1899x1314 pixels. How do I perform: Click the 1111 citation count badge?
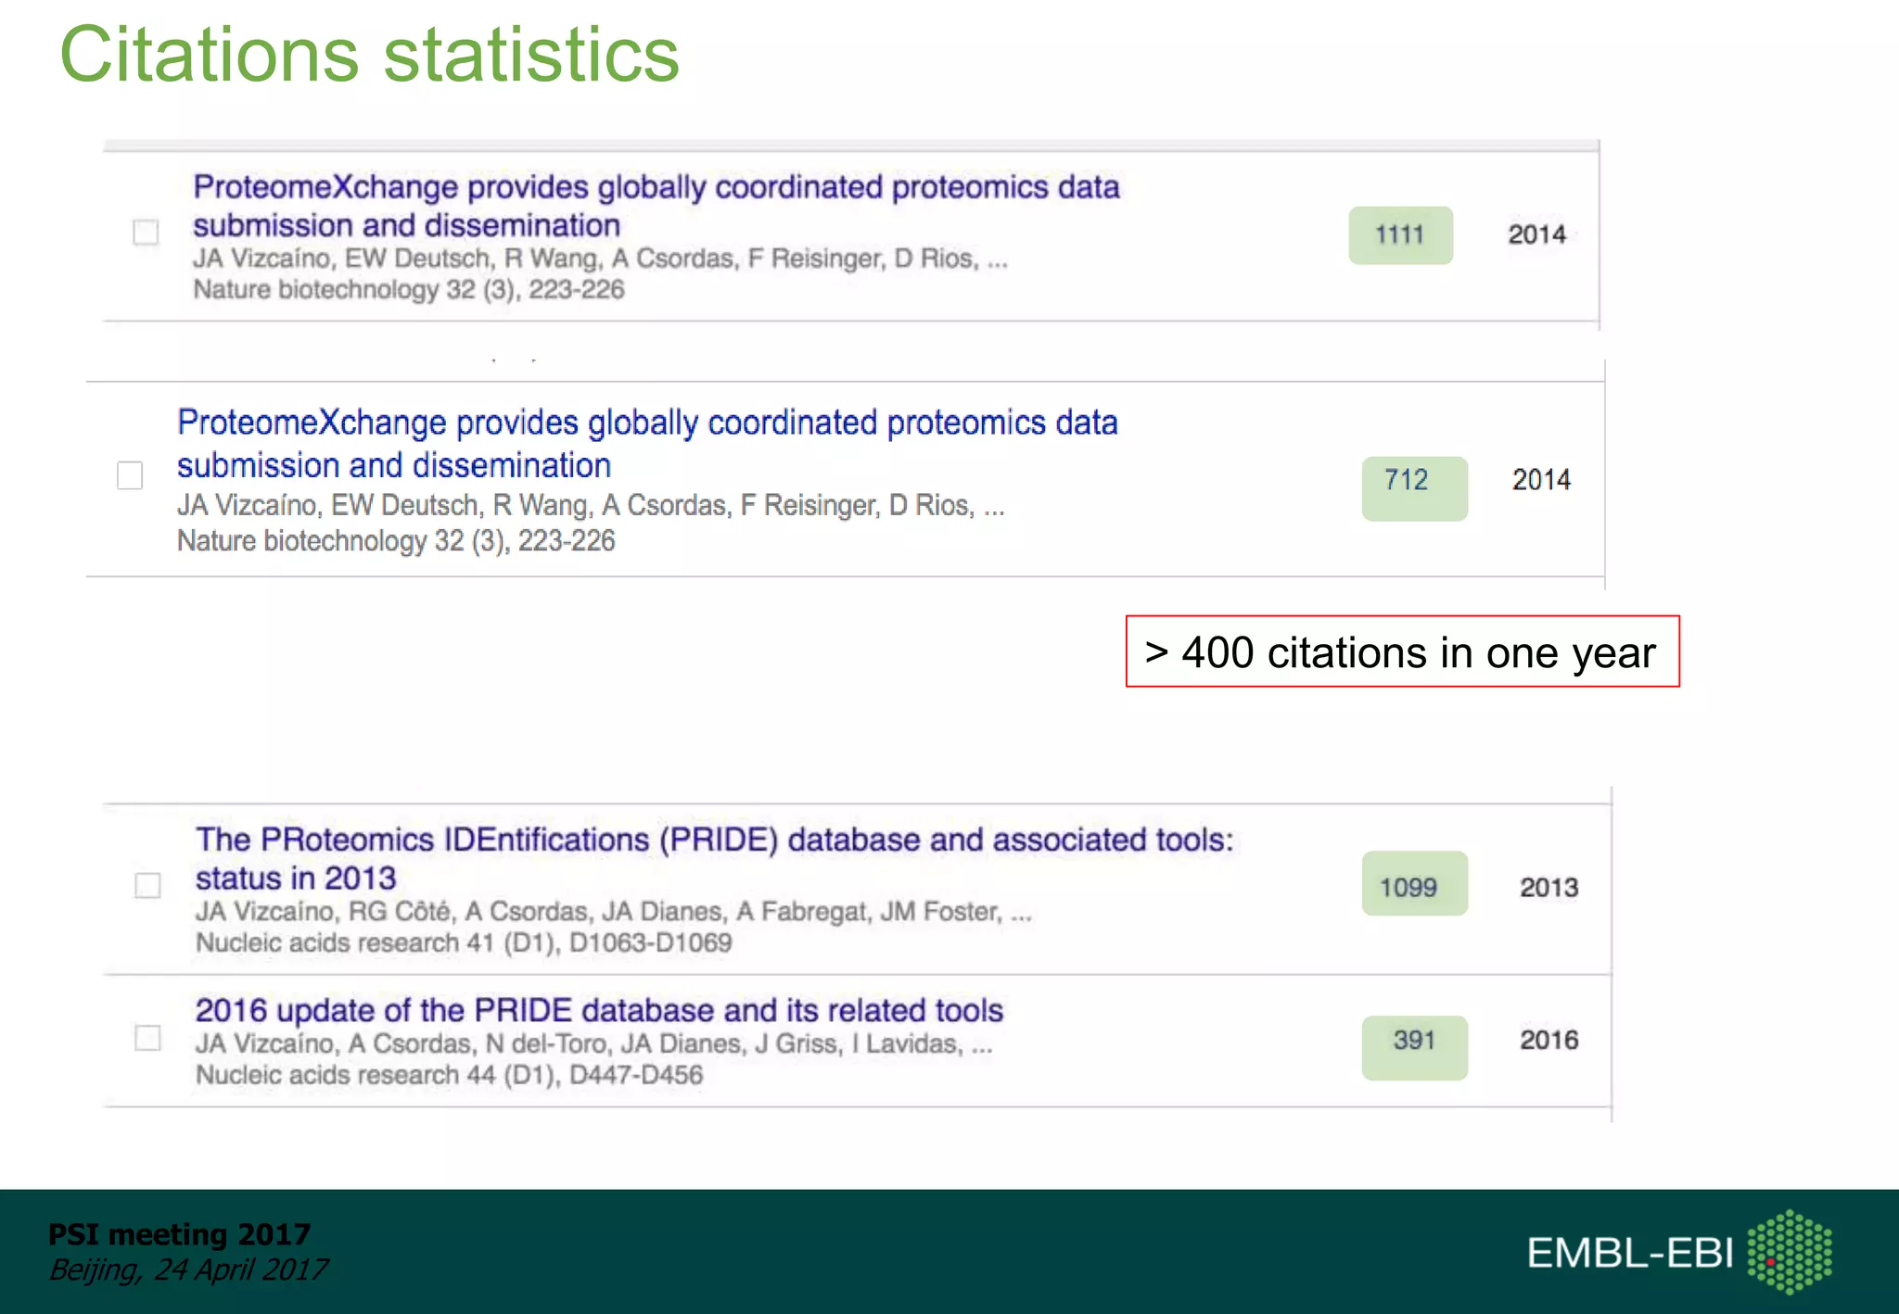pos(1400,235)
